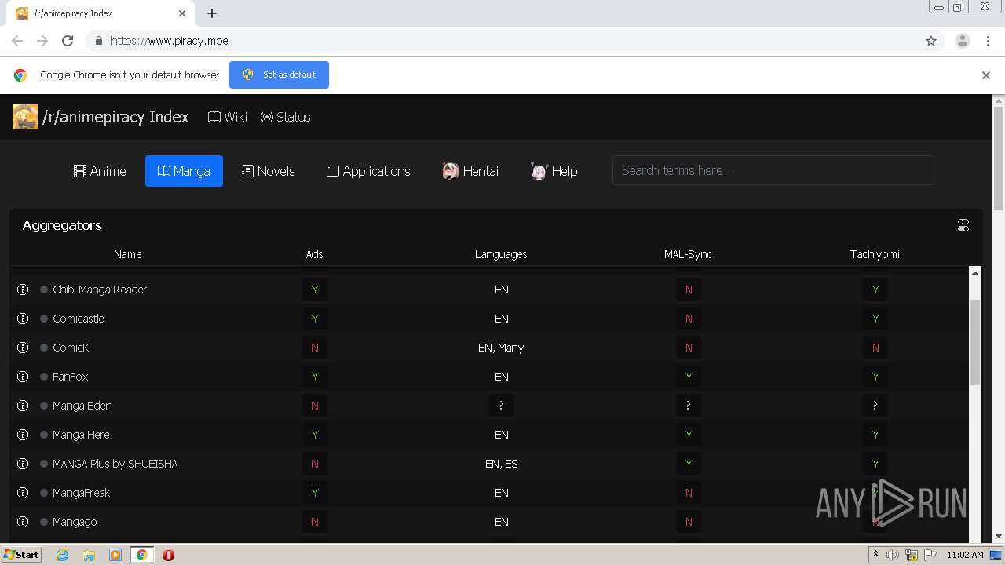Open media player from taskbar

pos(115,555)
